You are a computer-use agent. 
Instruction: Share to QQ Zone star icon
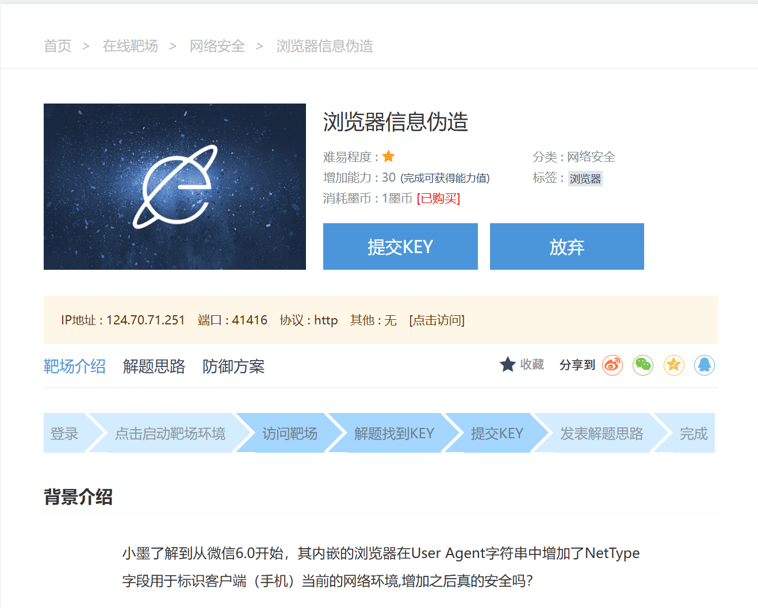[x=674, y=365]
